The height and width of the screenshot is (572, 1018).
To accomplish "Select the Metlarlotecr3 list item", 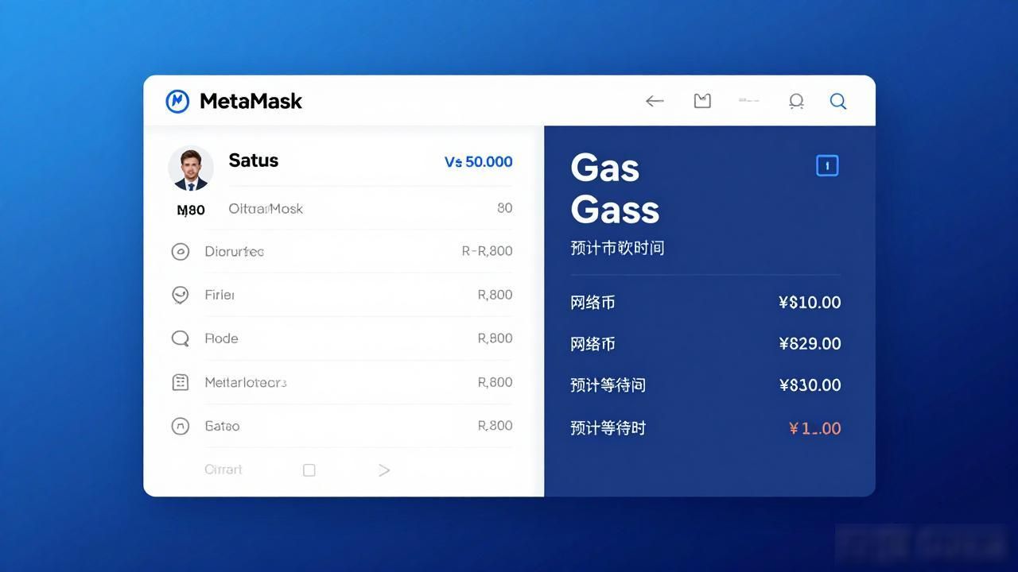I will [x=342, y=382].
